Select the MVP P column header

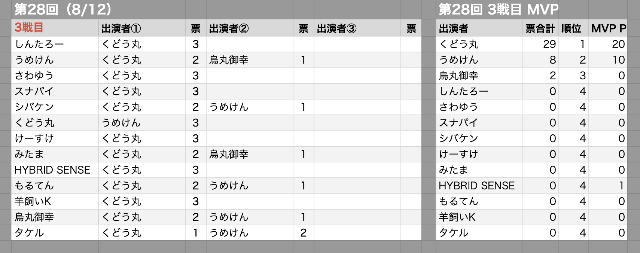(608, 28)
